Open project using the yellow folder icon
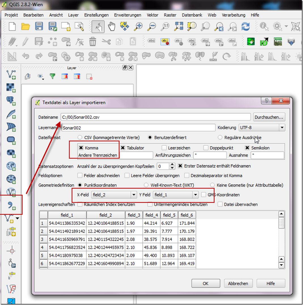 pyautogui.click(x=26, y=27)
